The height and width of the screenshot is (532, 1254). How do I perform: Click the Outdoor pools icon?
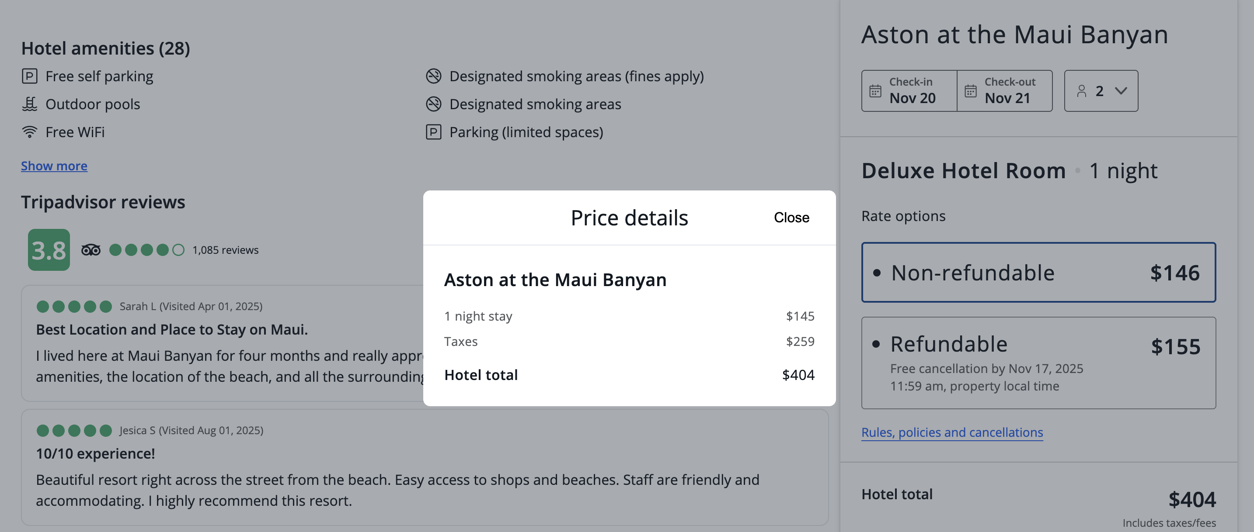tap(29, 104)
